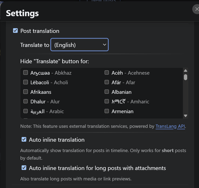Check the Acehnese language checkbox

coord(107,72)
